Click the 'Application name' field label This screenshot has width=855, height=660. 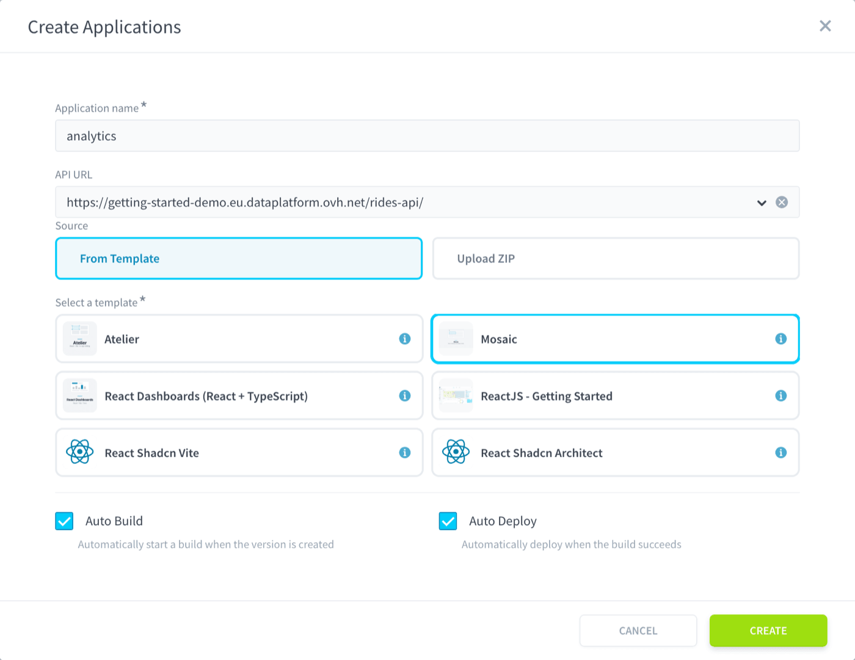(97, 108)
